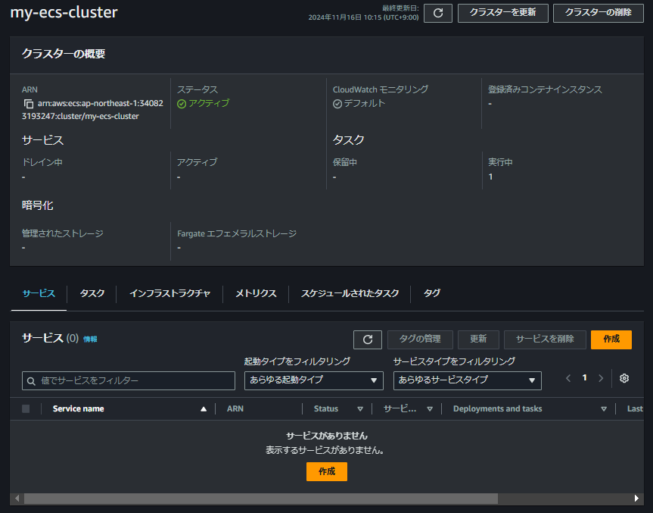Click the 暗号化 section heading

coord(38,205)
